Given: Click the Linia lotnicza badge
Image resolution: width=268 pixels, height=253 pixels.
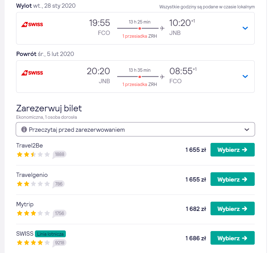Looking at the screenshot, I should coord(50,234).
